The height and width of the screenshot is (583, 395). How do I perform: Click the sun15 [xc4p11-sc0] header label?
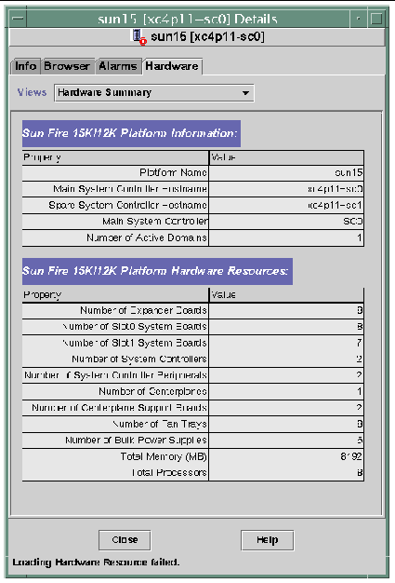(x=207, y=37)
